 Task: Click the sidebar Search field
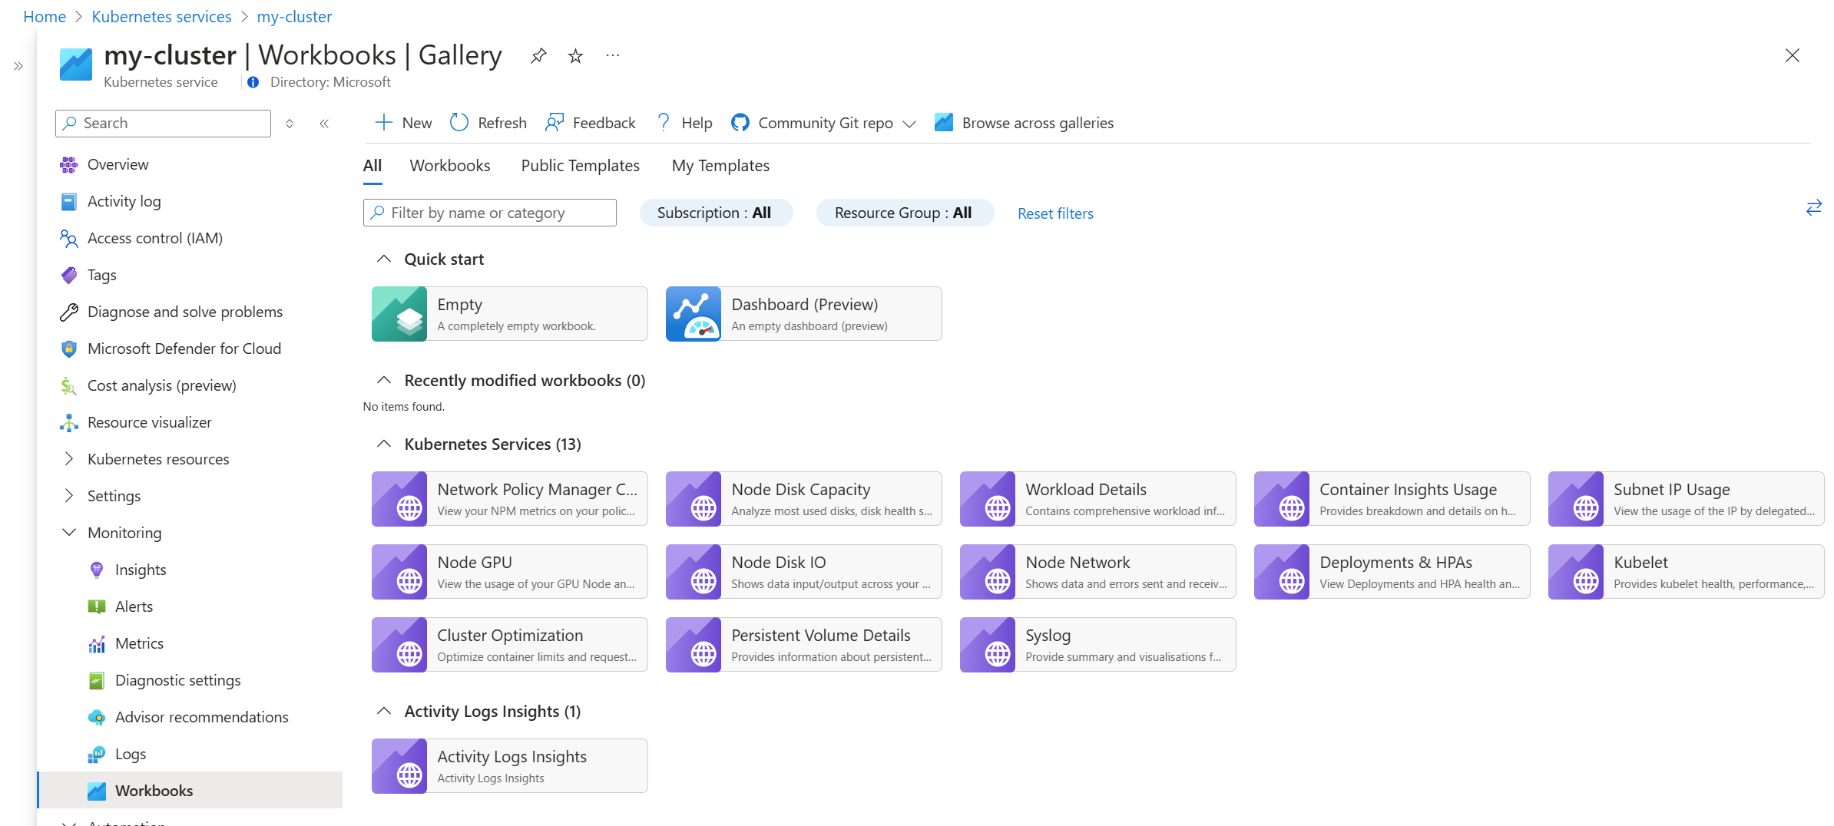[163, 123]
